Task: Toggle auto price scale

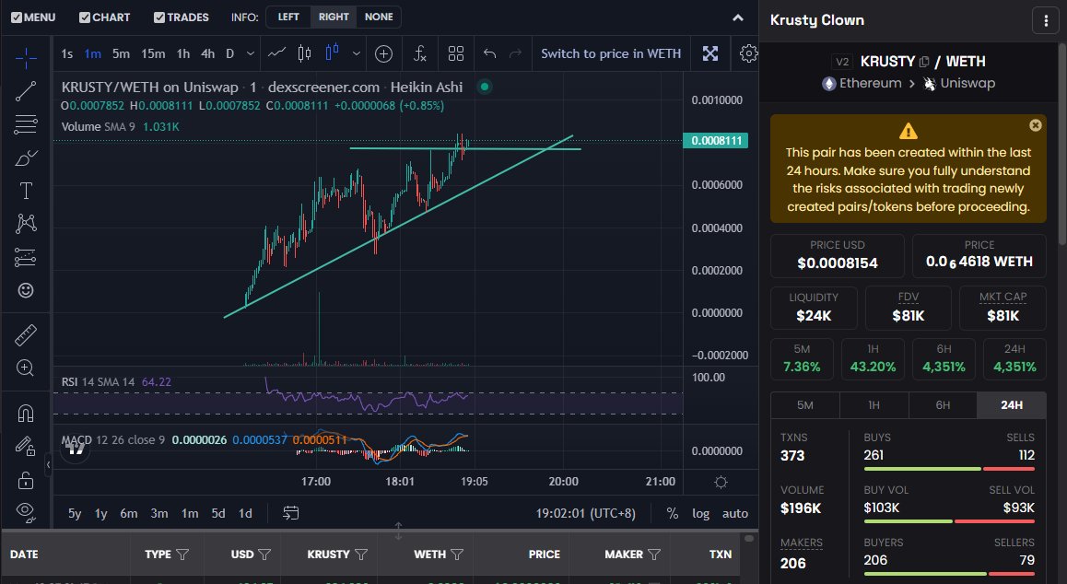Action: 735,514
